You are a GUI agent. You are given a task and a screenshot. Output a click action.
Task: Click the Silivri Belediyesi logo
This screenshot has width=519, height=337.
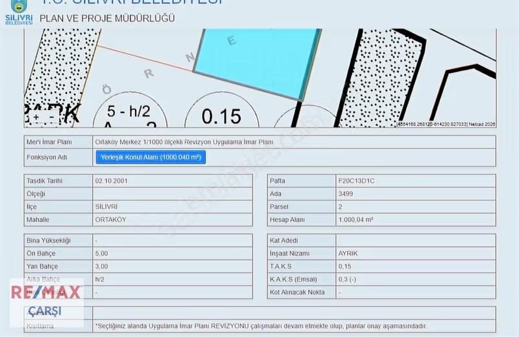18,13
